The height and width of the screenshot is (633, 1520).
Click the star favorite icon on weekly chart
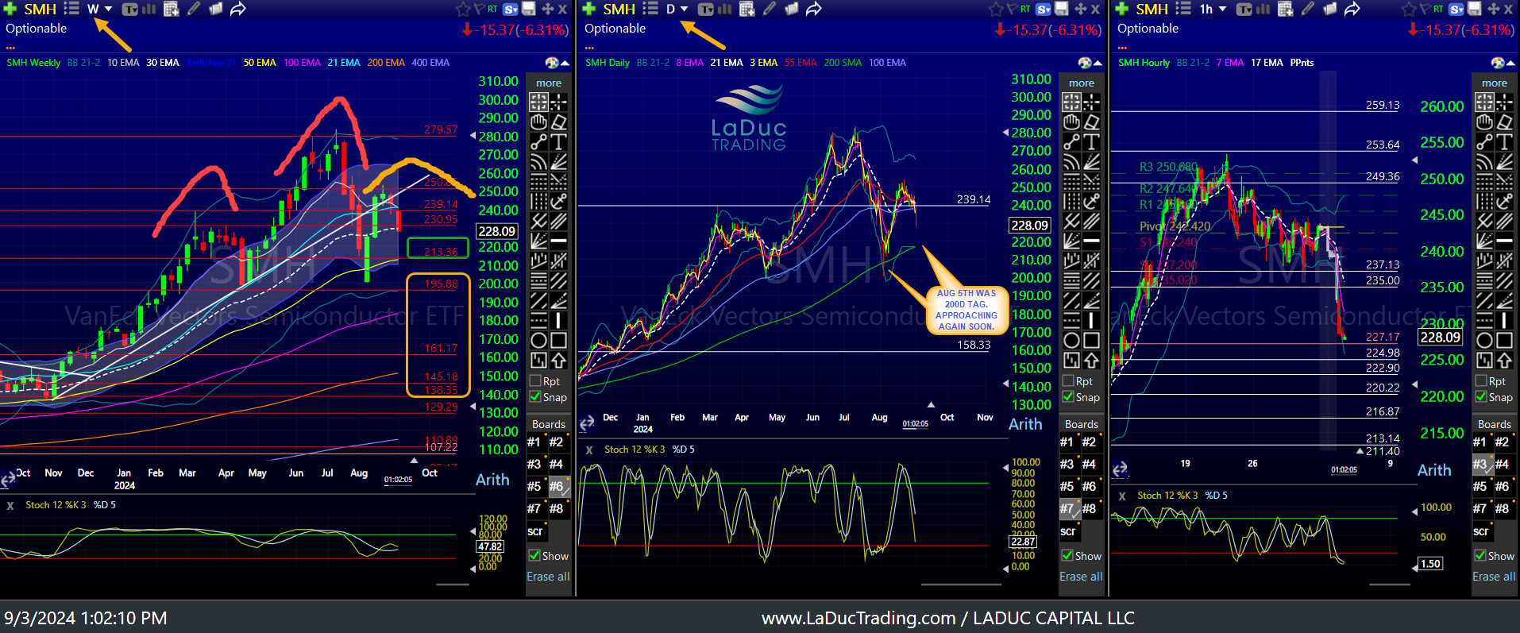point(463,10)
